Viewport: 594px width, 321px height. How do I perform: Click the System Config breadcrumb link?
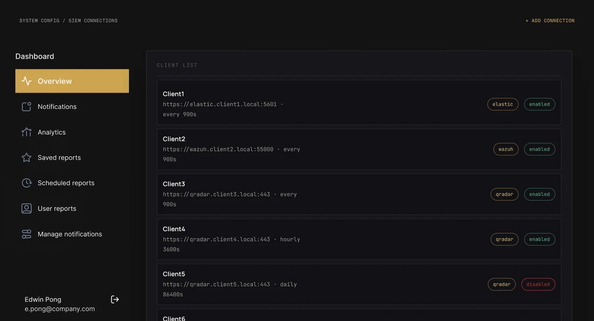coord(40,20)
